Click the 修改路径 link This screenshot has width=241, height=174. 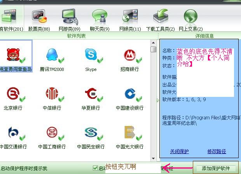pos(217,152)
